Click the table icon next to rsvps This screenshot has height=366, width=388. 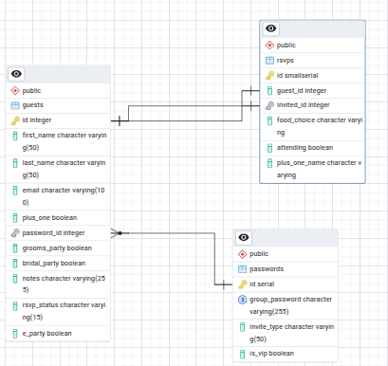(x=269, y=61)
